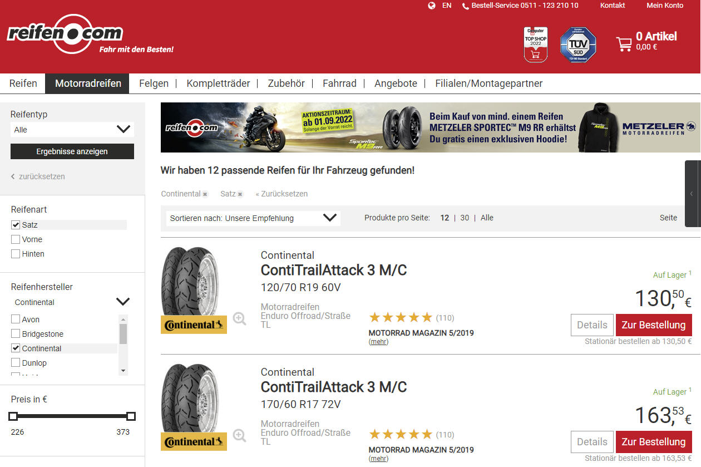Click the minimum price slider handle
The width and height of the screenshot is (701, 467).
[13, 416]
